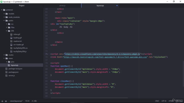The image size is (184, 103).
Task: Restore down the Atom window
Action: [174, 1]
